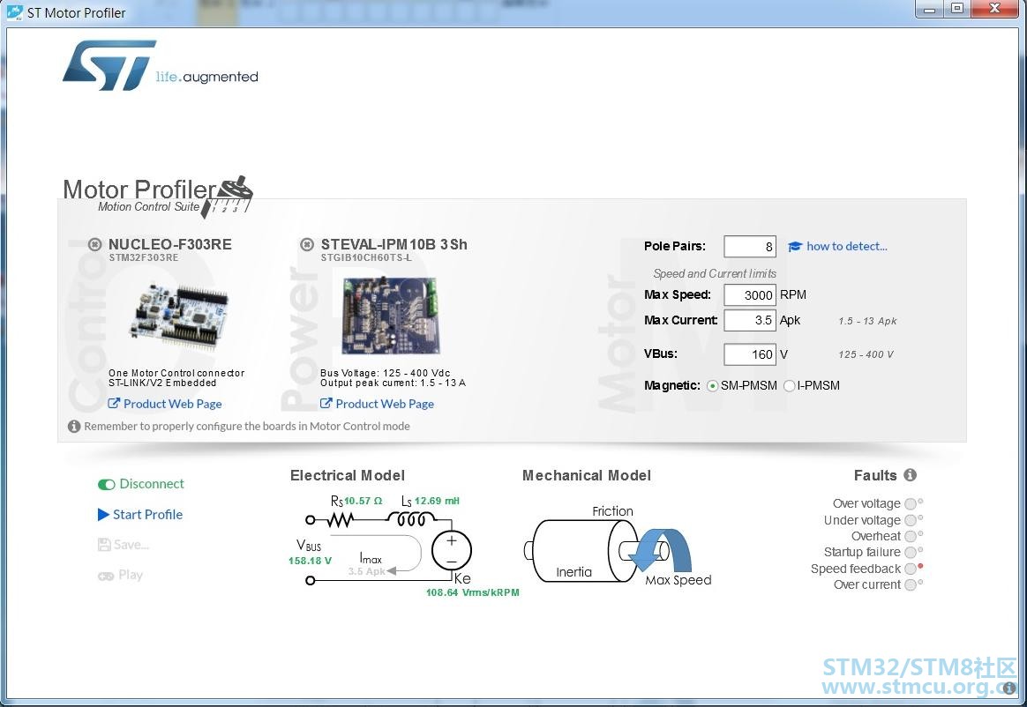Click the ST life.augmented logo
Image resolution: width=1027 pixels, height=707 pixels.
pyautogui.click(x=161, y=65)
